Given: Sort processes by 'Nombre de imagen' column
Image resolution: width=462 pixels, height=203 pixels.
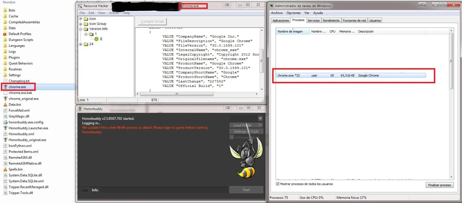Looking at the screenshot, I should click(x=293, y=31).
